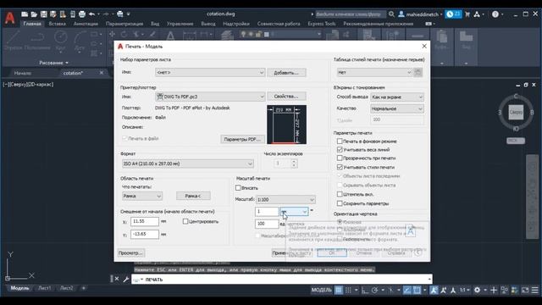
Task: Open the Качество dropdown showing Нормальное
Action: pyautogui.click(x=397, y=108)
